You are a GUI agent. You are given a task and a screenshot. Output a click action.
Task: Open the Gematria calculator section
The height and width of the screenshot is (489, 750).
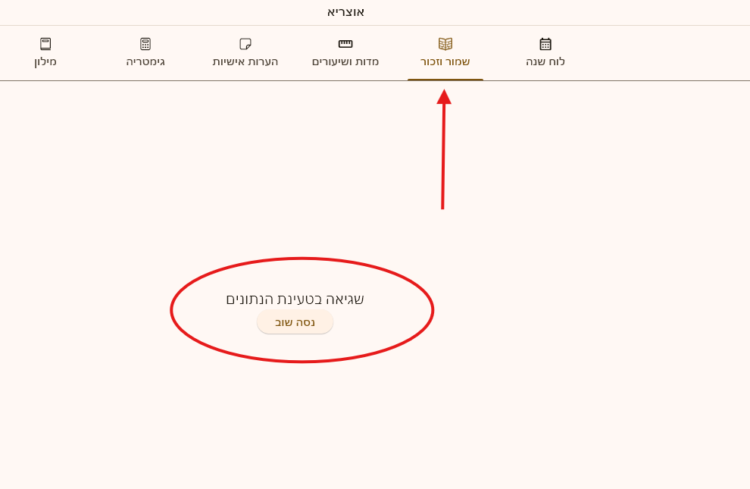point(145,52)
